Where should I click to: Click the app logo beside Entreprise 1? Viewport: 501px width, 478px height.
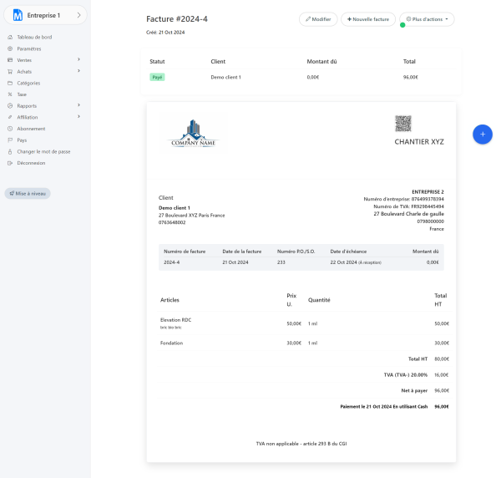click(18, 15)
